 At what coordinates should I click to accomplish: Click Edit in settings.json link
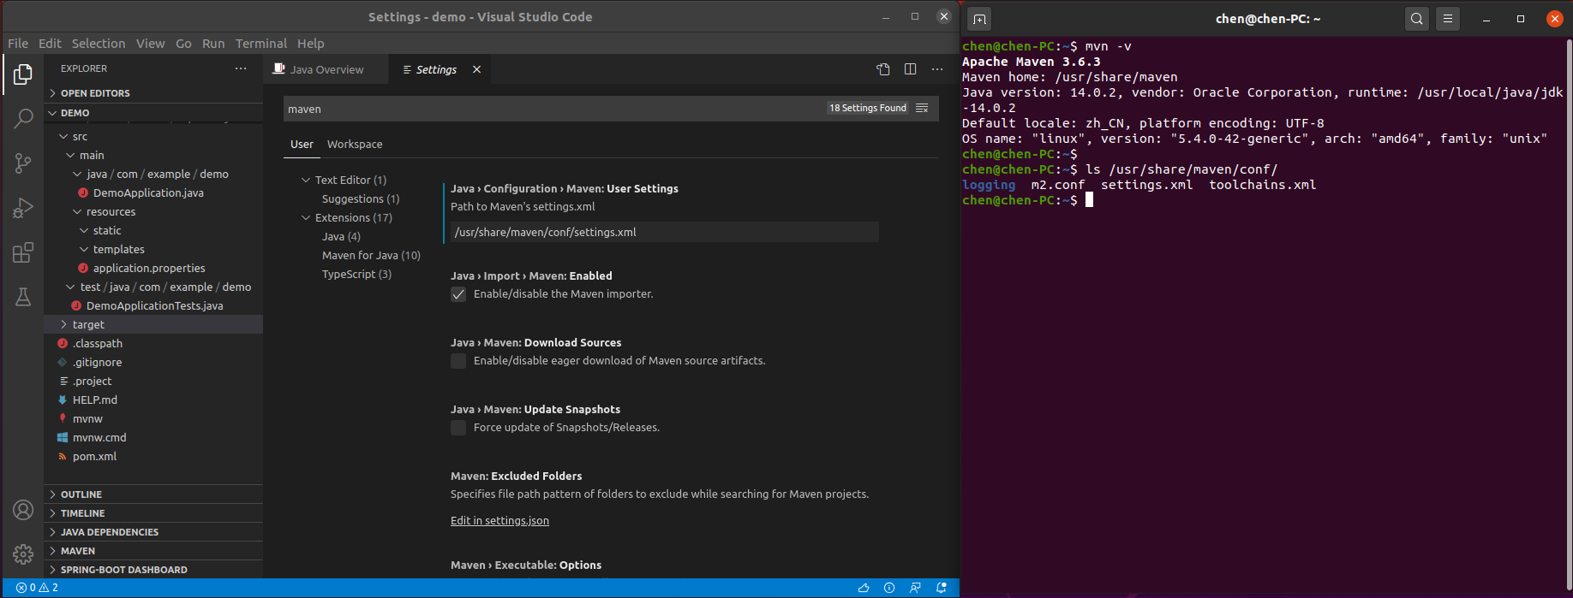coord(499,520)
